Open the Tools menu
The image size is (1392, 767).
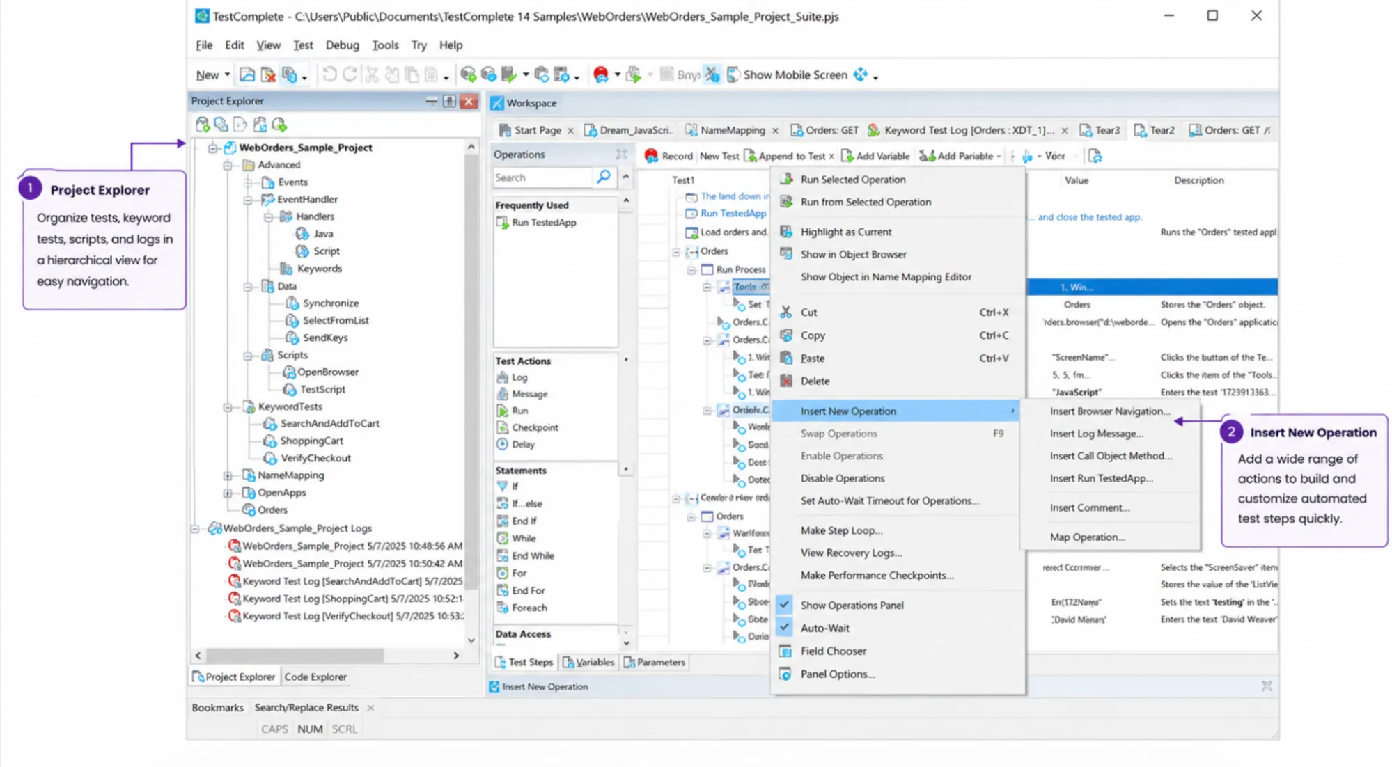[x=385, y=45]
